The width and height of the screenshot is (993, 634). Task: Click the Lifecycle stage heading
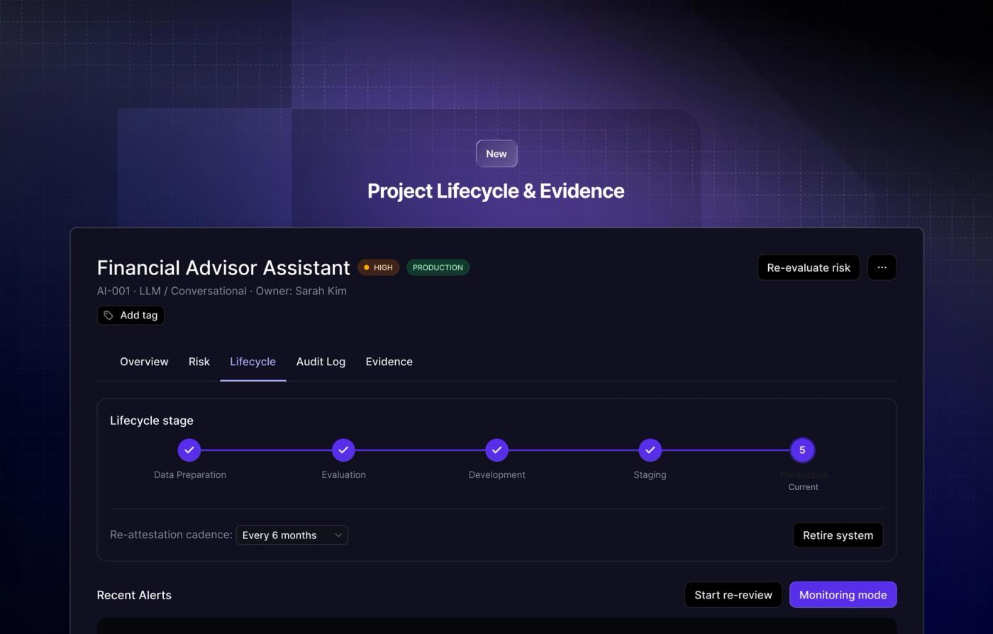(x=152, y=421)
